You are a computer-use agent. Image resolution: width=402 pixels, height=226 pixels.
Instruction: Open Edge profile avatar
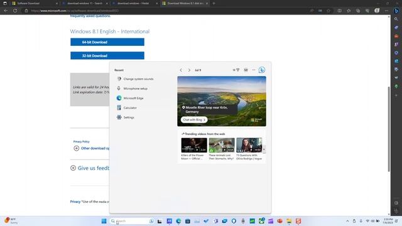pyautogui.click(x=377, y=11)
